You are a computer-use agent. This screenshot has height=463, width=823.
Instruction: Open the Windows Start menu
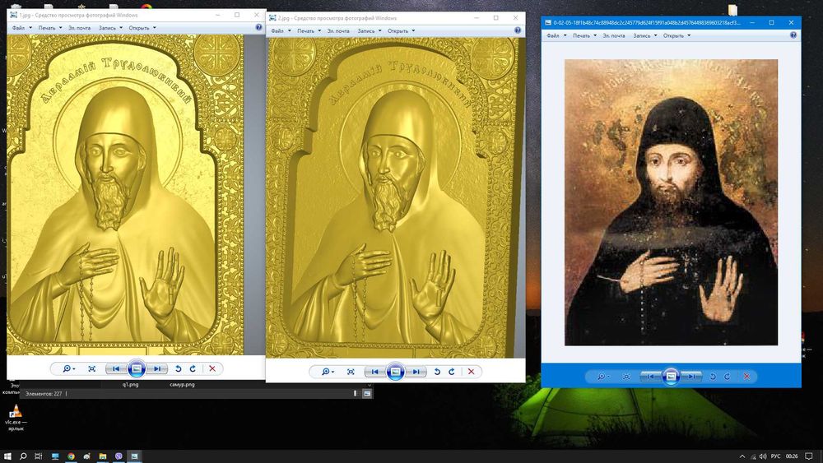pyautogui.click(x=7, y=456)
